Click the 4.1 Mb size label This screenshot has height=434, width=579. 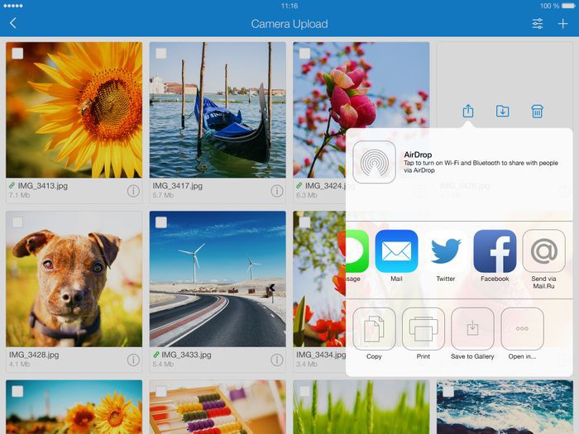[x=20, y=365]
